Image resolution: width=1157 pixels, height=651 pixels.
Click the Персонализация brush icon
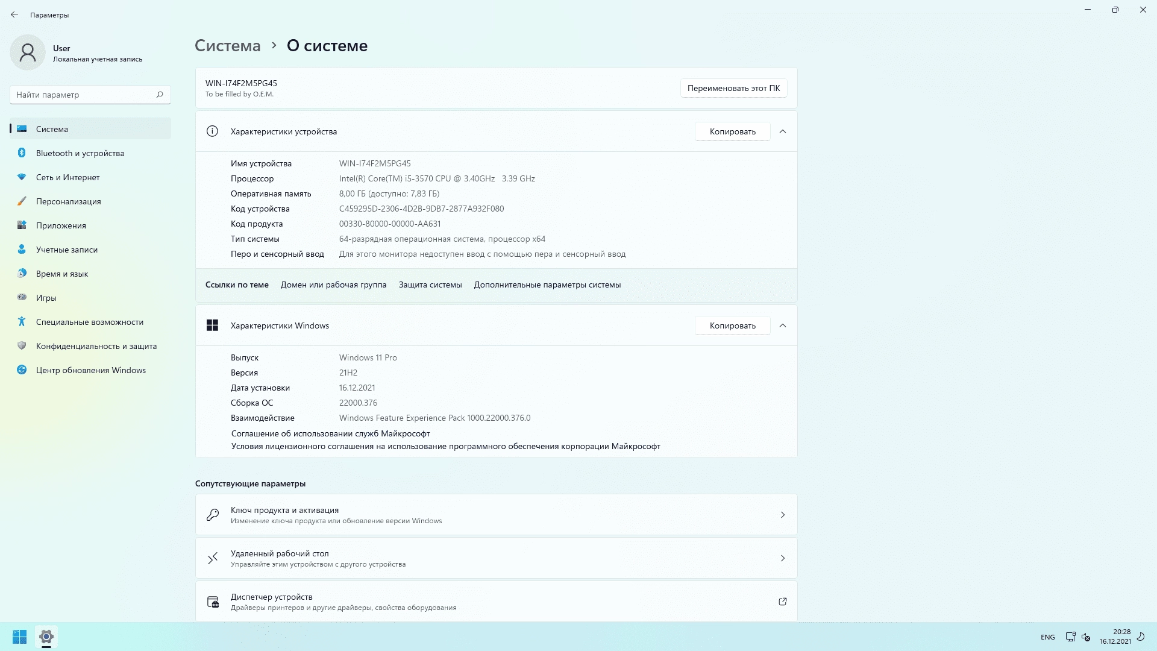[x=22, y=201]
